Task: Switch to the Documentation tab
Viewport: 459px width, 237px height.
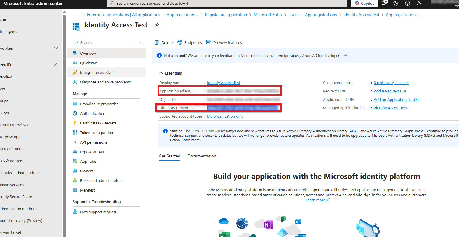Action: tap(202, 156)
